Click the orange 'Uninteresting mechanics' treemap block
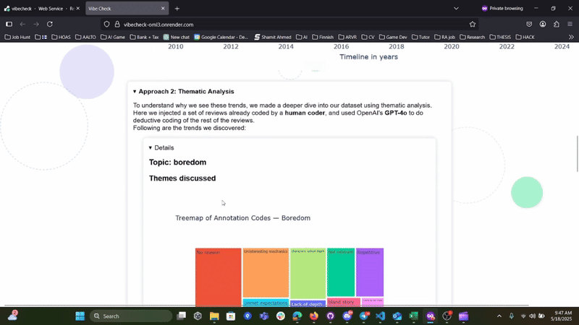 pyautogui.click(x=266, y=272)
